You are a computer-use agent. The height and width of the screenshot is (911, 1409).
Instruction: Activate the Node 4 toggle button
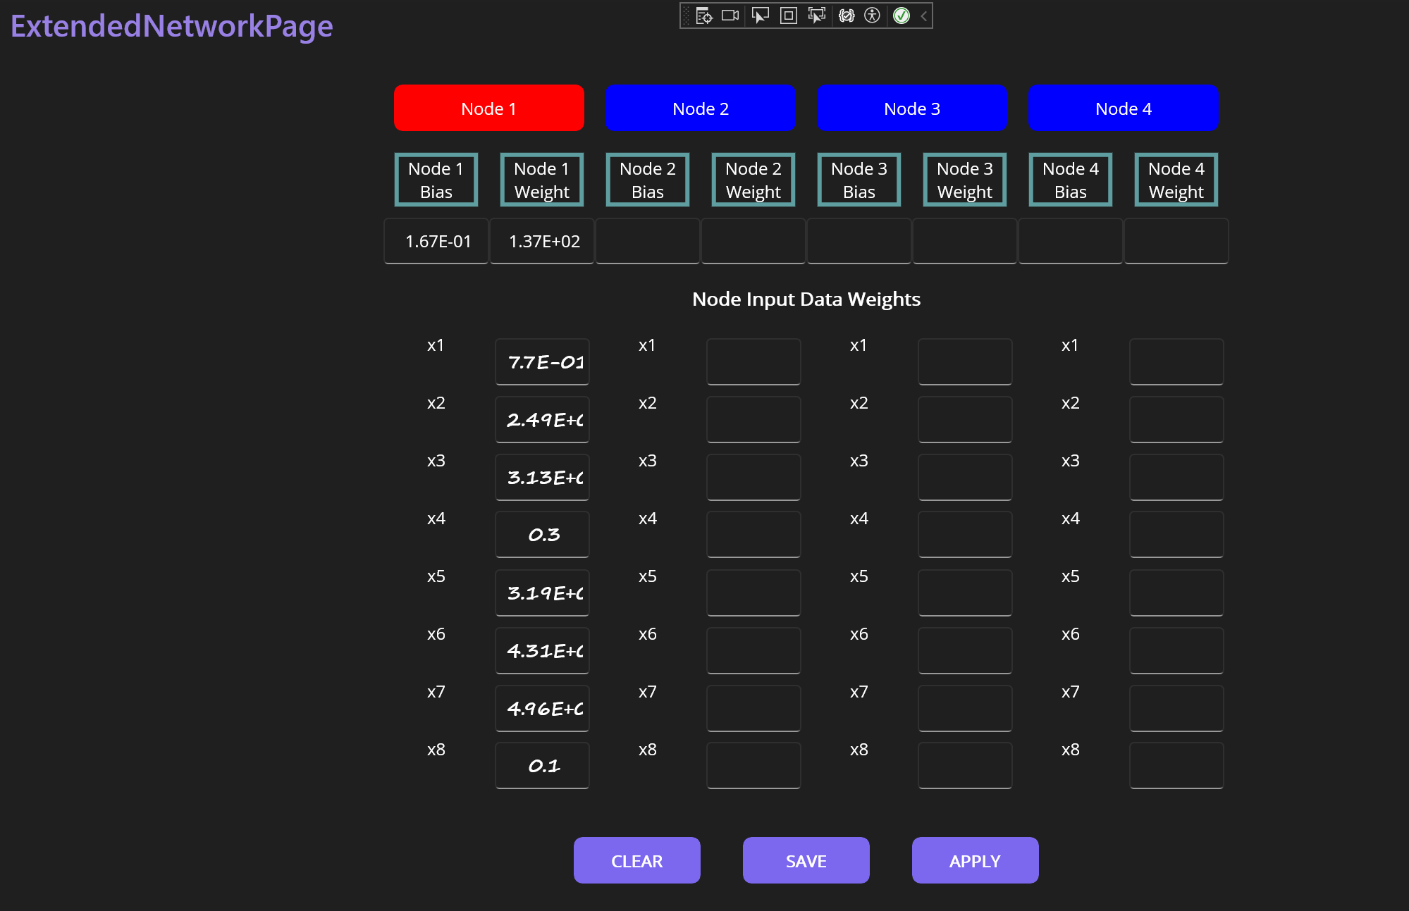pyautogui.click(x=1123, y=109)
